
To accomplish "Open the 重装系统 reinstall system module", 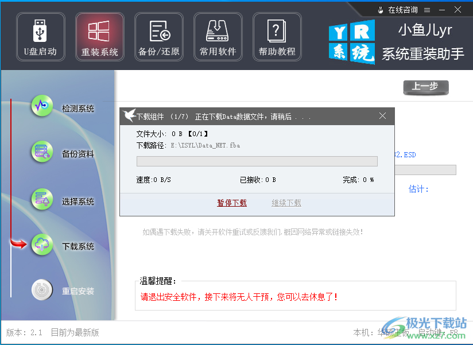I will [99, 36].
